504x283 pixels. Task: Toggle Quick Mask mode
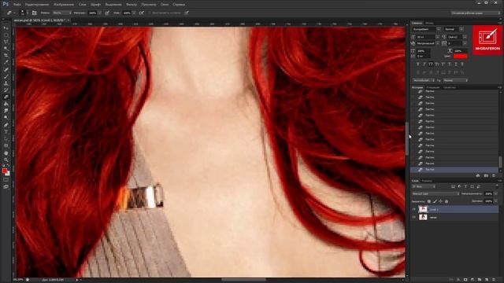tap(6, 180)
